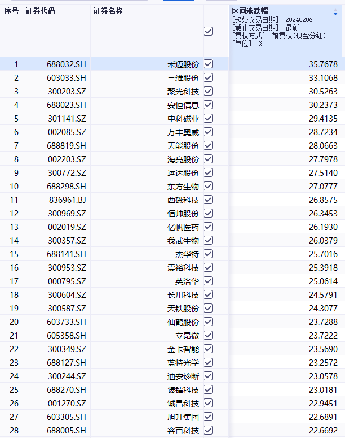Viewport: 345px width, 438px height.
Task: Toggle checkbox in 铖昌科技 row
Action: [x=208, y=403]
